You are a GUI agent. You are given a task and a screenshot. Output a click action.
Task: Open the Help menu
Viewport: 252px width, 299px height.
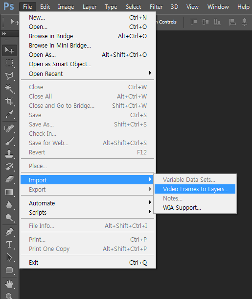pyautogui.click(x=243, y=7)
